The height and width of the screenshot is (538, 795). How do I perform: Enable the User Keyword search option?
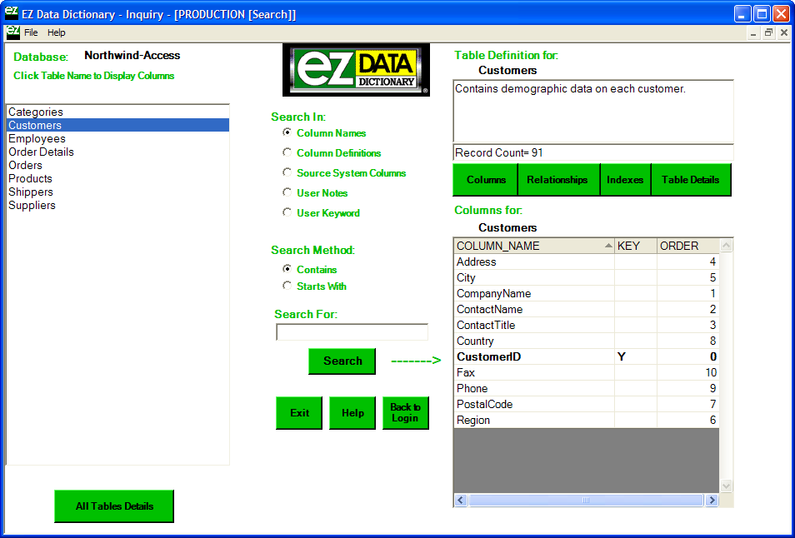click(x=287, y=213)
